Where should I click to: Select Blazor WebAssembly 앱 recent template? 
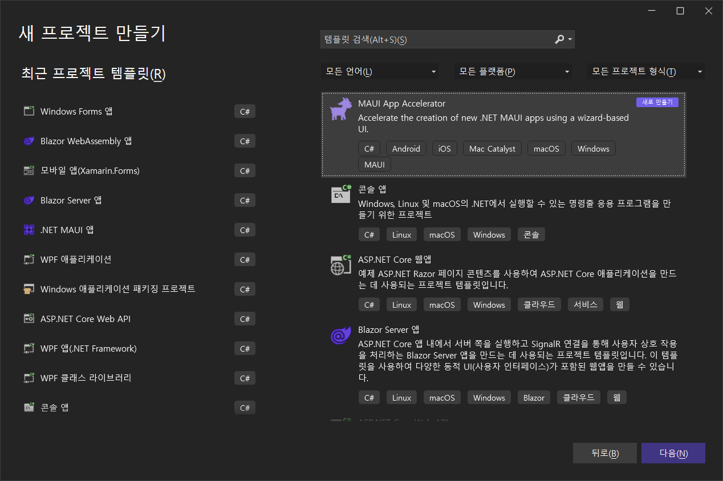click(x=139, y=141)
